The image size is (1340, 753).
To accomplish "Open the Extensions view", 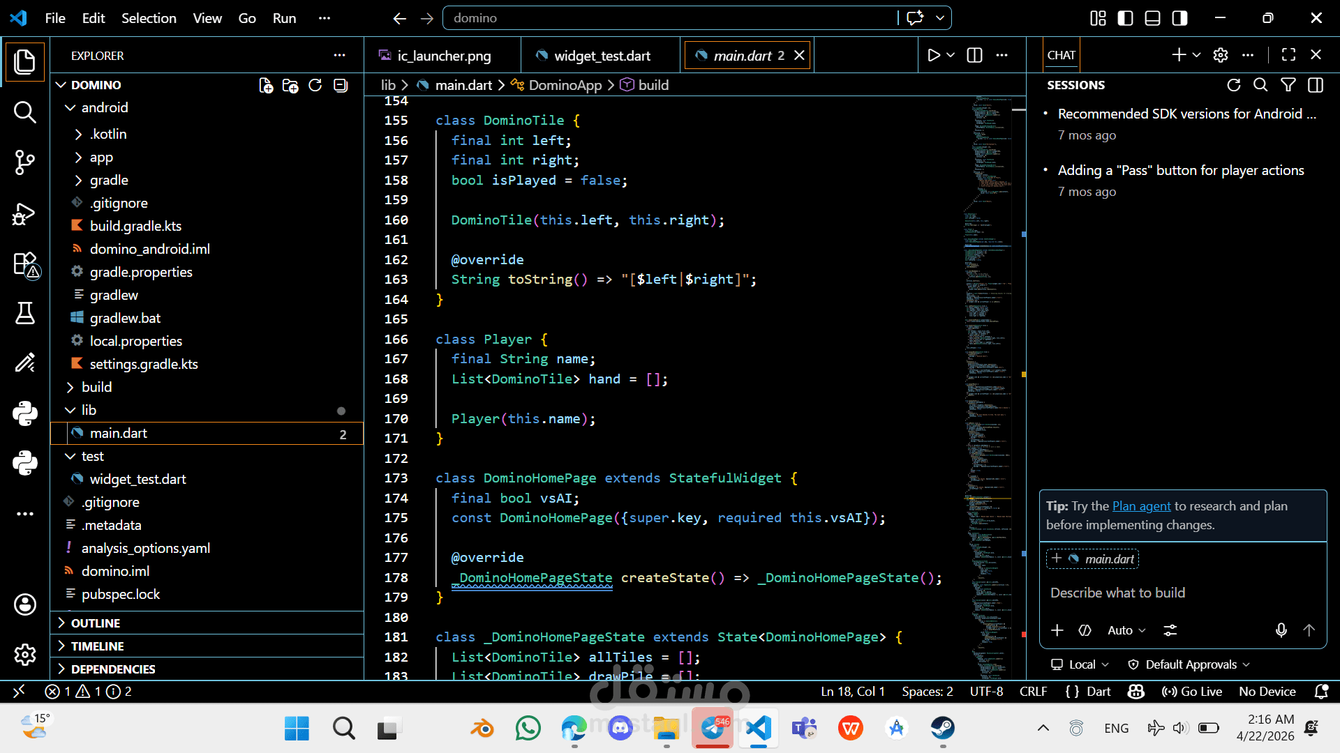I will pyautogui.click(x=26, y=265).
